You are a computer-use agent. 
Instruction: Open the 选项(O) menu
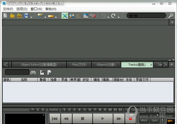22,9
